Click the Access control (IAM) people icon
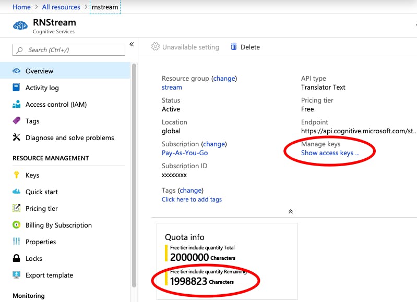This screenshot has width=417, height=302. (x=16, y=105)
